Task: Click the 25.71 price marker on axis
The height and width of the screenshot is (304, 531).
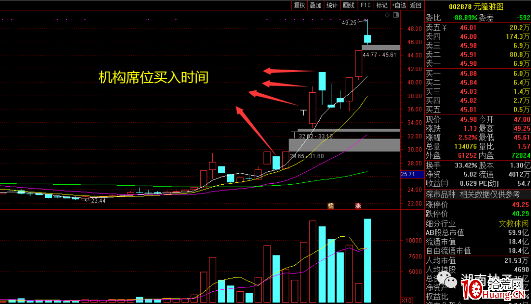Action: (x=412, y=174)
